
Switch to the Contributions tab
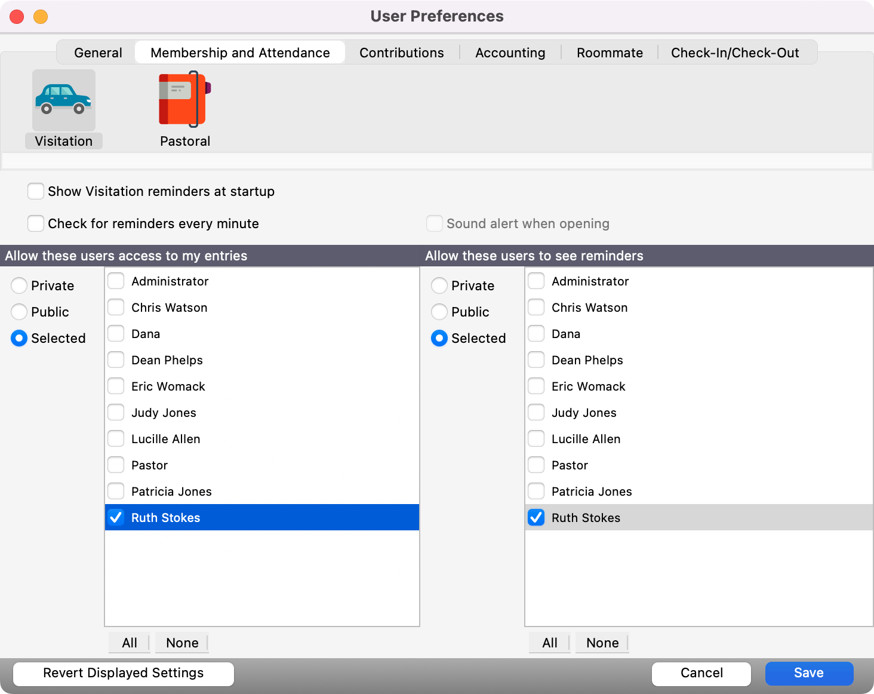pyautogui.click(x=401, y=53)
